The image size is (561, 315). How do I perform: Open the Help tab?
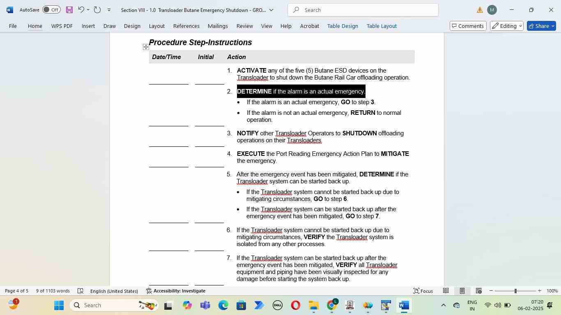[286, 26]
